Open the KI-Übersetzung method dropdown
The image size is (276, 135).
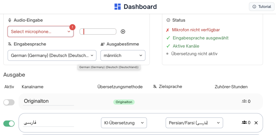click(124, 123)
